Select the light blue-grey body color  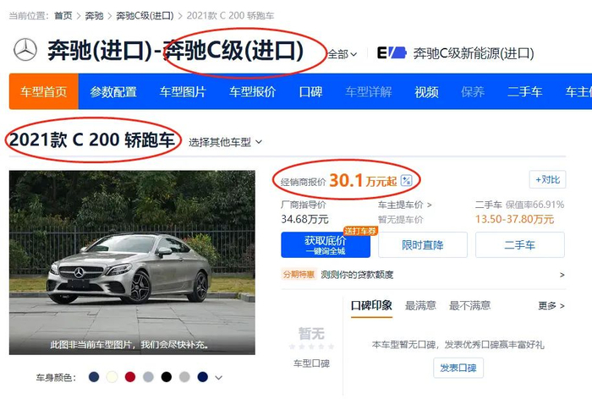[148, 377]
